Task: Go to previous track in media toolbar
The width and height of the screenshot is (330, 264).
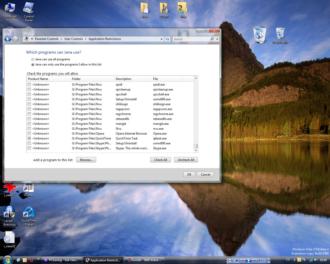Action: click(x=242, y=260)
